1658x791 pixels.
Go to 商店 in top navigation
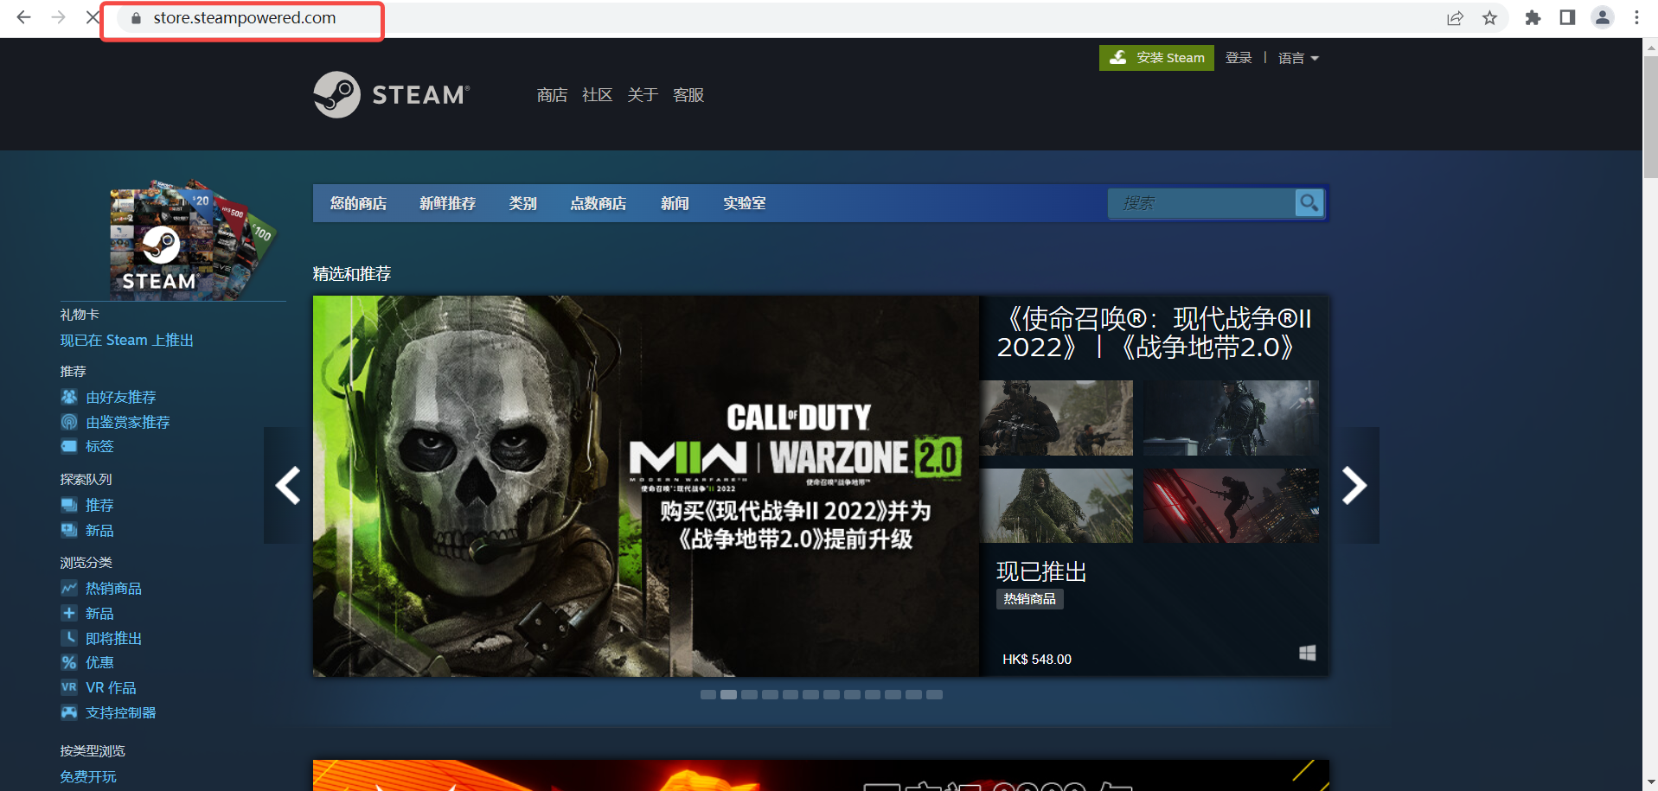click(552, 95)
